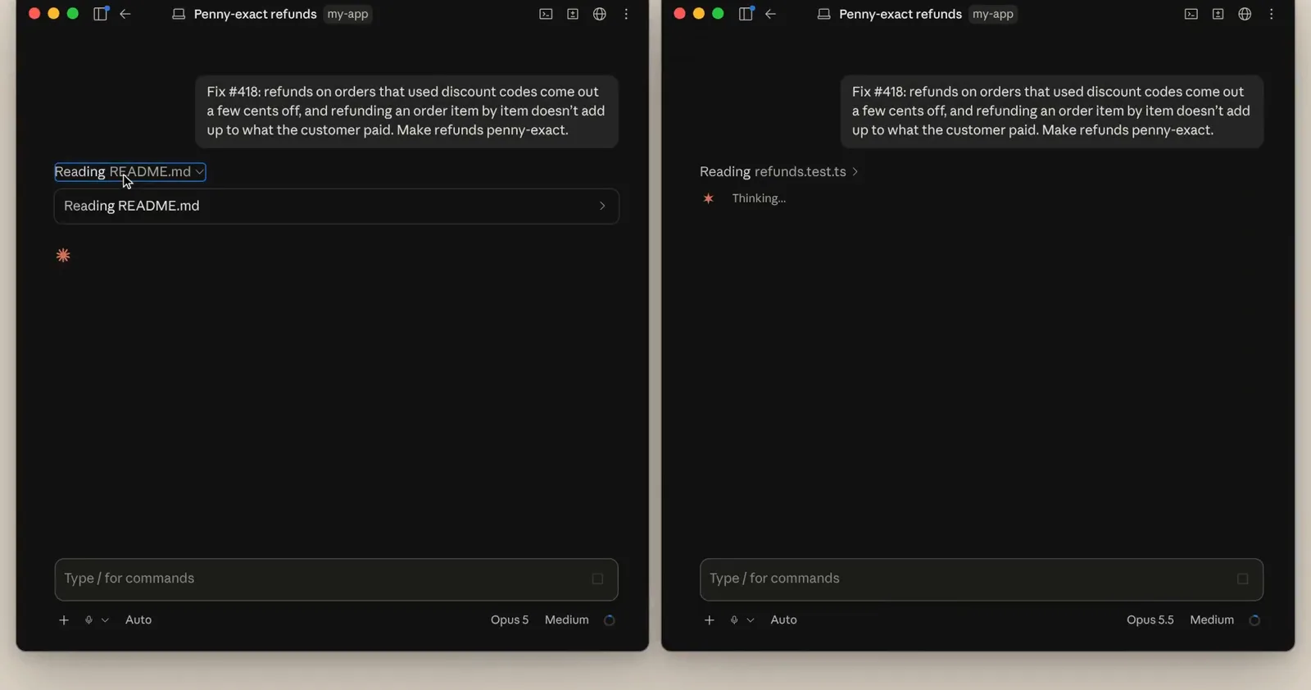Start voice input in the Opus 5 window

click(88, 620)
